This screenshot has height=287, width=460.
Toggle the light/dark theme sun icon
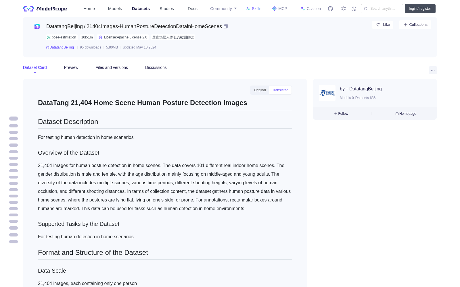pos(344,9)
